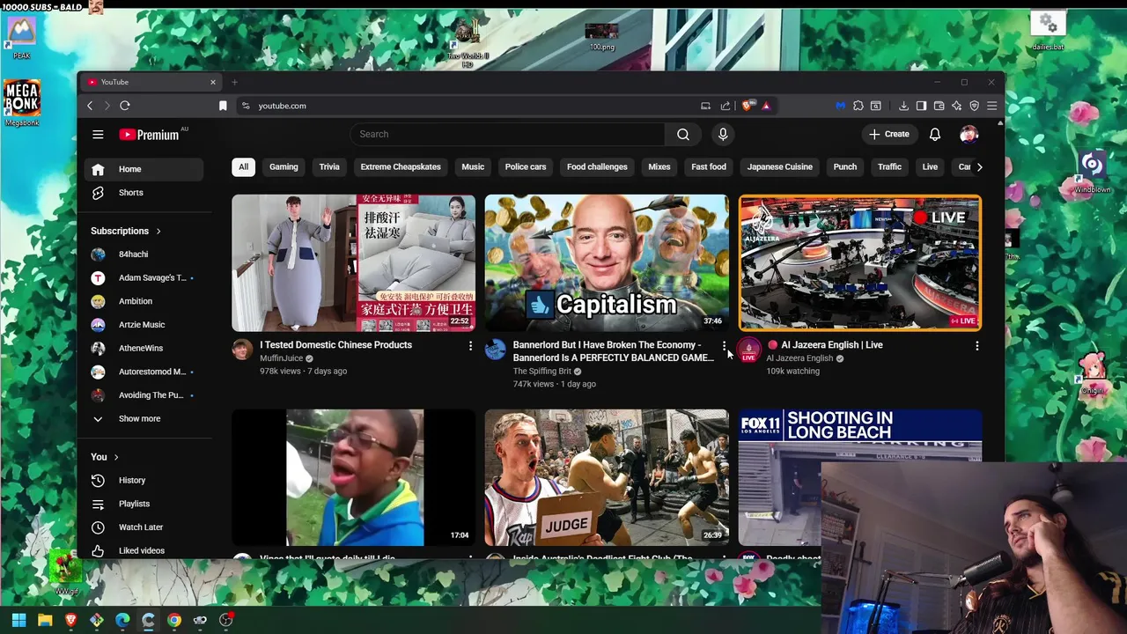Click the Create button
Screen dimensions: 1127x634
click(889, 134)
